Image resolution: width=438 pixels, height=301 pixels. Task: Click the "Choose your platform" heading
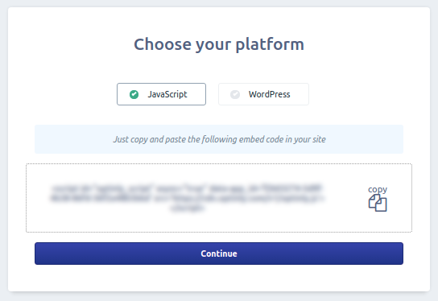point(219,44)
